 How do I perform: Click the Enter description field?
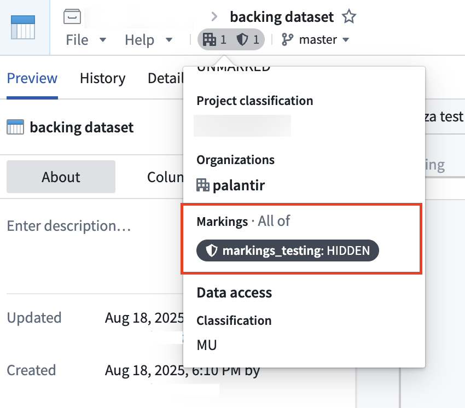click(x=69, y=226)
